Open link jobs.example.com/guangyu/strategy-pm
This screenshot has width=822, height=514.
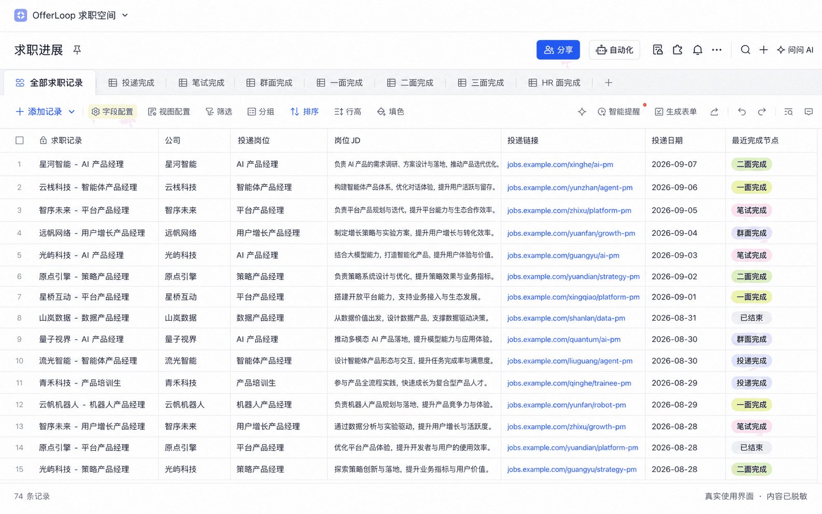point(572,469)
